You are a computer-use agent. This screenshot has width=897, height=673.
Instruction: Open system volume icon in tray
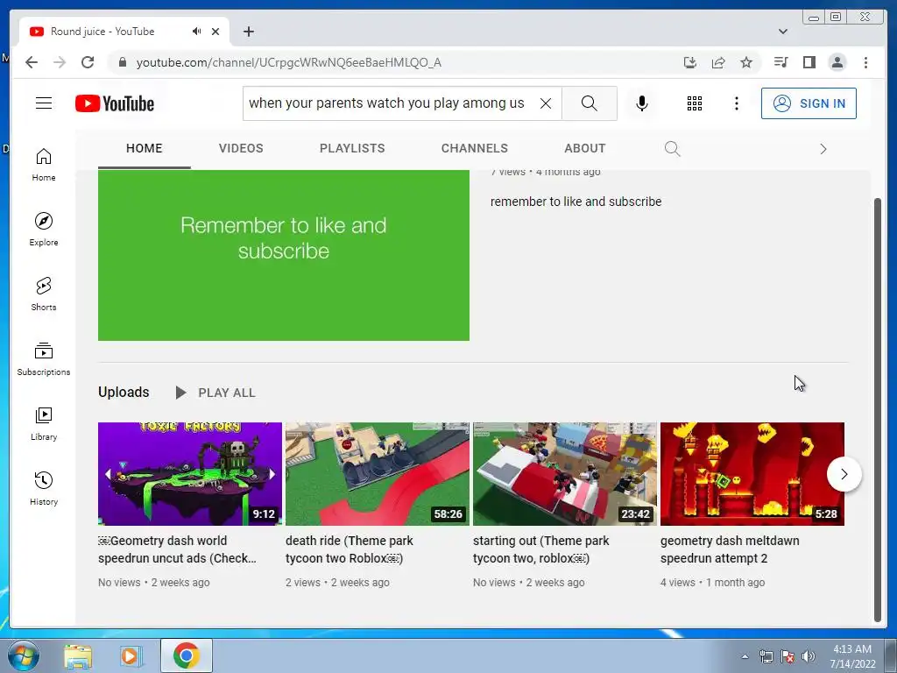coord(809,656)
